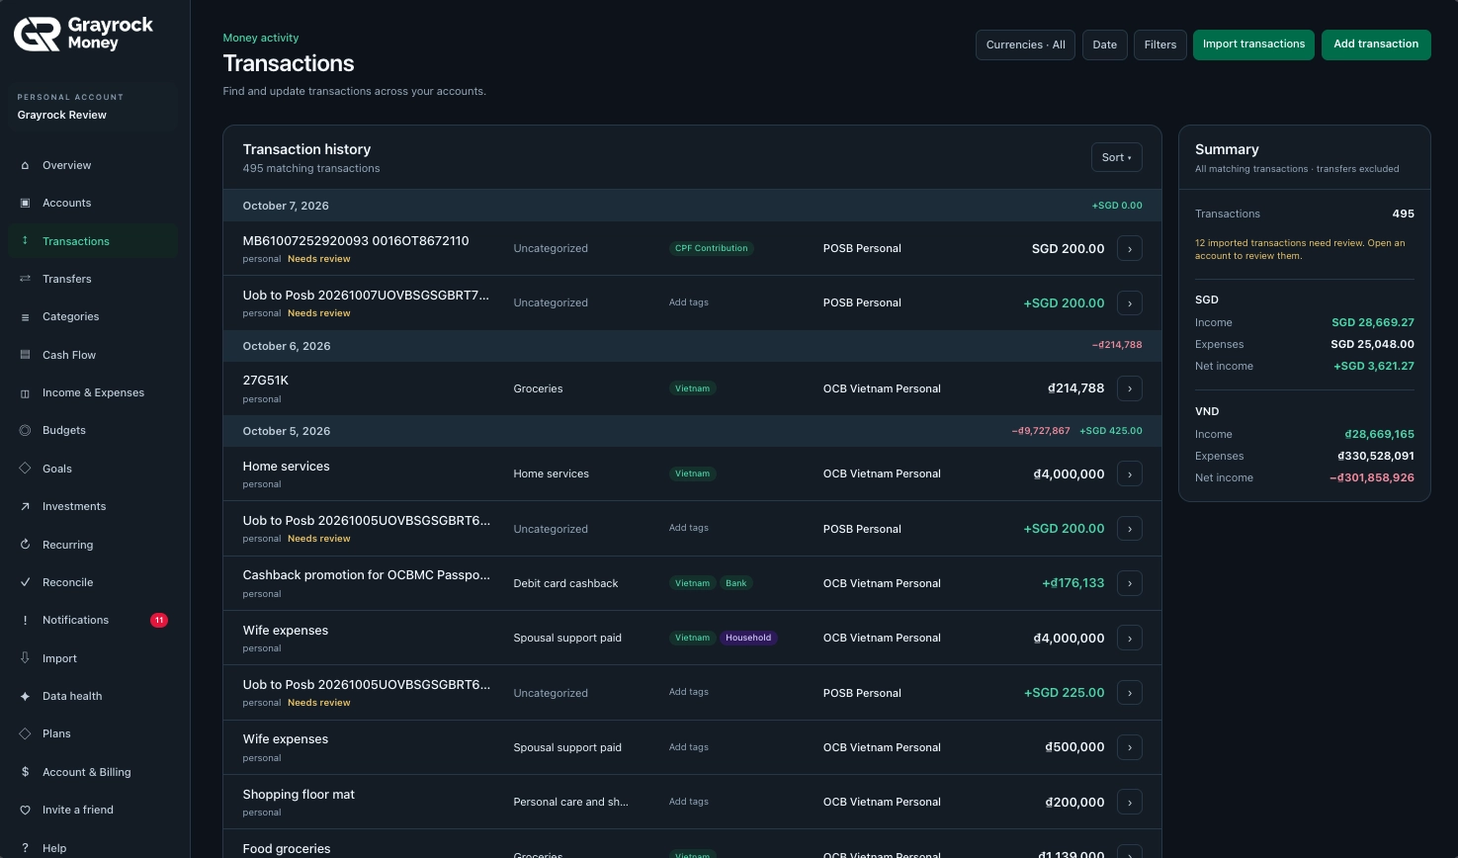Screen dimensions: 1458x858
Task: Click the Help question mark icon
Action: [x=25, y=848]
